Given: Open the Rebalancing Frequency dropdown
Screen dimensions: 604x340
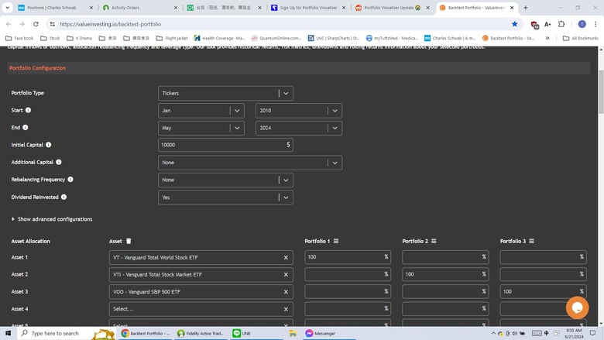Looking at the screenshot, I should pyautogui.click(x=225, y=180).
